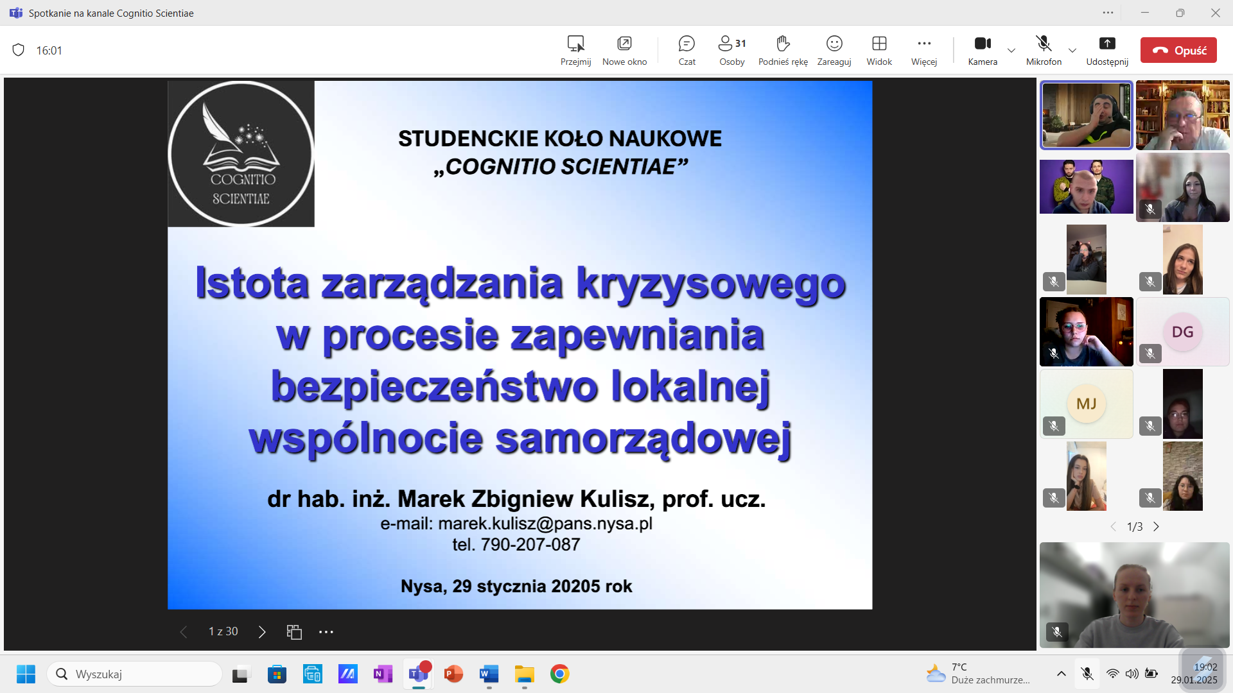The width and height of the screenshot is (1233, 693).
Task: Open File Explorer from the taskbar
Action: [524, 674]
